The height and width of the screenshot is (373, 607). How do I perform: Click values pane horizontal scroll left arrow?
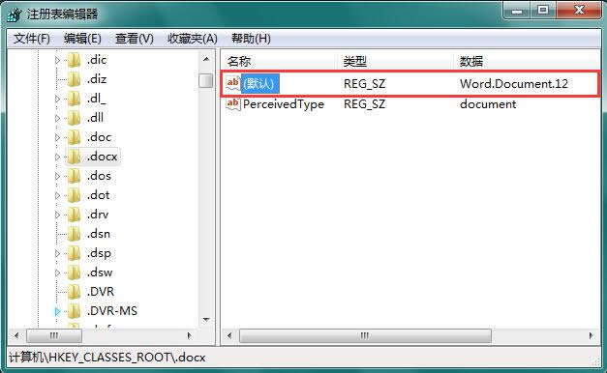pos(229,335)
